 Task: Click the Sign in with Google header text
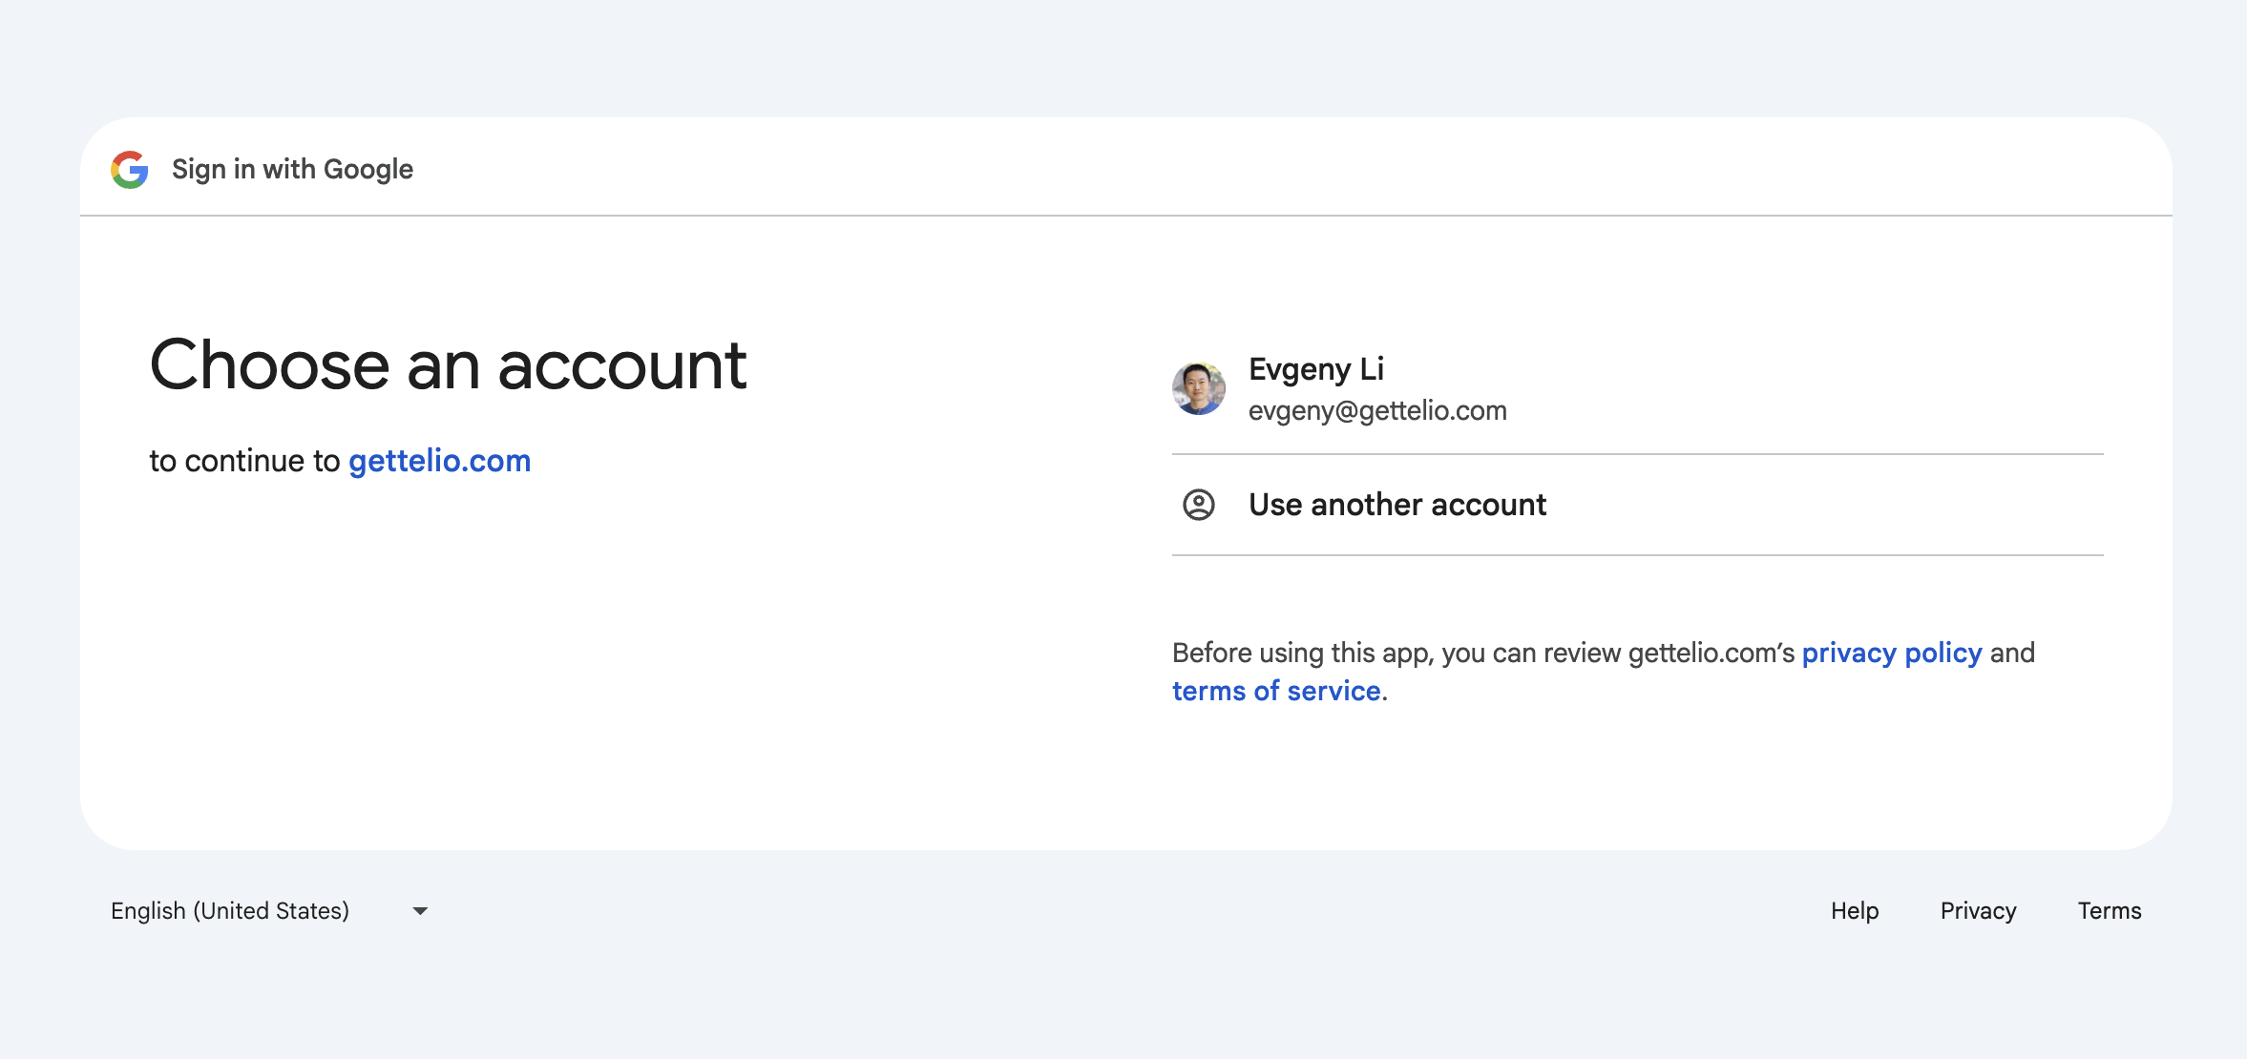[292, 170]
